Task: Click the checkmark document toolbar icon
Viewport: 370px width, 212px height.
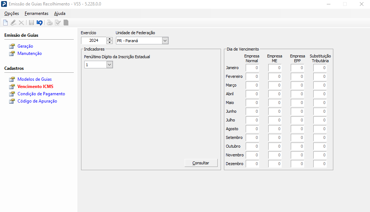Action: [57, 23]
